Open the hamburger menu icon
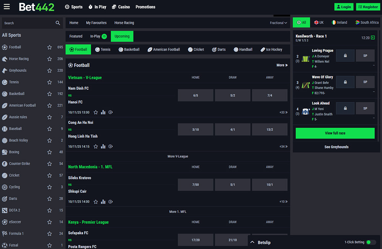This screenshot has width=382, height=249. point(6,6)
